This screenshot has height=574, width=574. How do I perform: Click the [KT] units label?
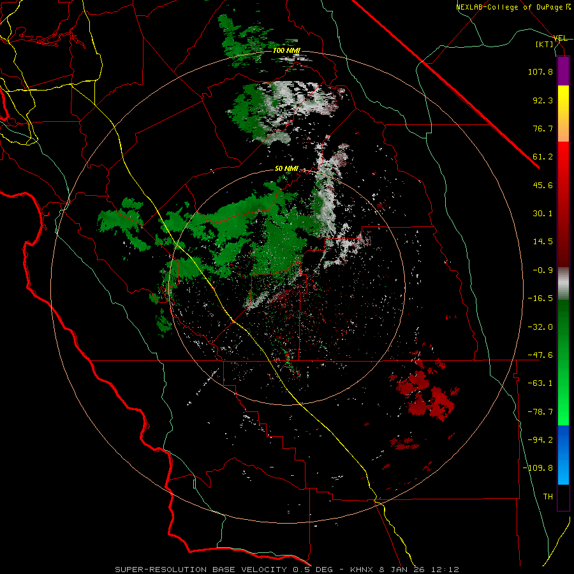[545, 44]
